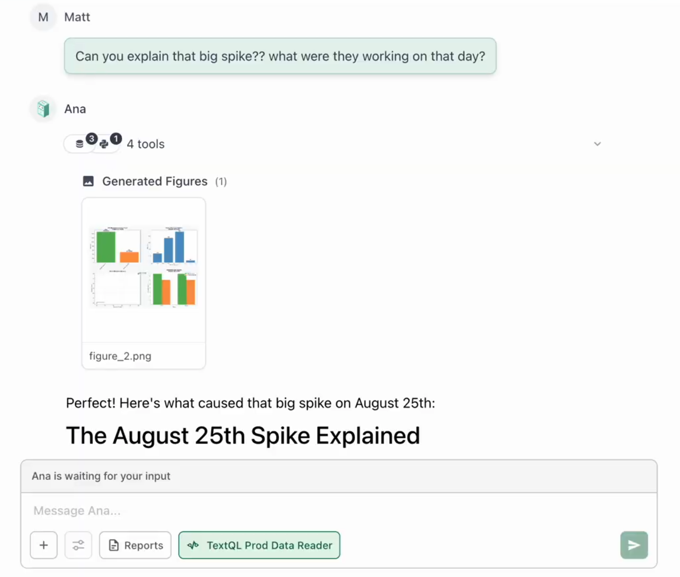
Task: Click Matt's spike question message bubble
Action: (x=280, y=56)
